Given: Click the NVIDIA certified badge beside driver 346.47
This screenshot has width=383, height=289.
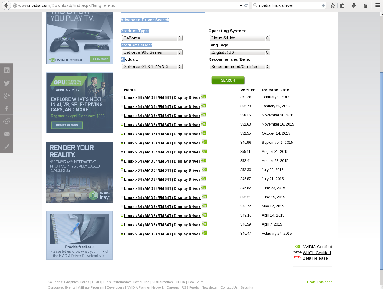Looking at the screenshot, I should [204, 233].
